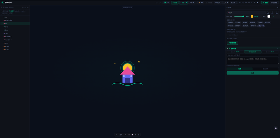
Task: Click the green pause playback button
Action: [175, 3]
